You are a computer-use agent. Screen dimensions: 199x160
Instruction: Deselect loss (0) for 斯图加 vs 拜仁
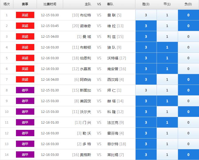[188, 90]
